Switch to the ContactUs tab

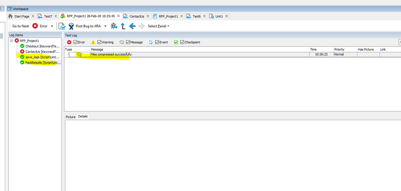pyautogui.click(x=136, y=16)
